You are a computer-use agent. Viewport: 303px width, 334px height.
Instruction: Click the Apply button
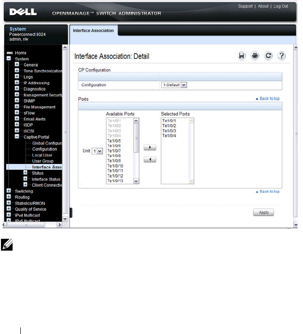point(263,212)
